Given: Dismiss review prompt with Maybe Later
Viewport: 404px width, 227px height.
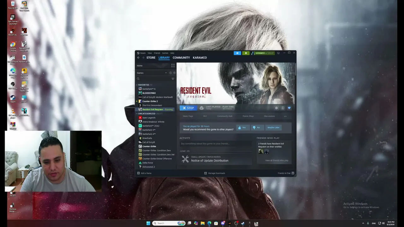Looking at the screenshot, I should (x=273, y=127).
